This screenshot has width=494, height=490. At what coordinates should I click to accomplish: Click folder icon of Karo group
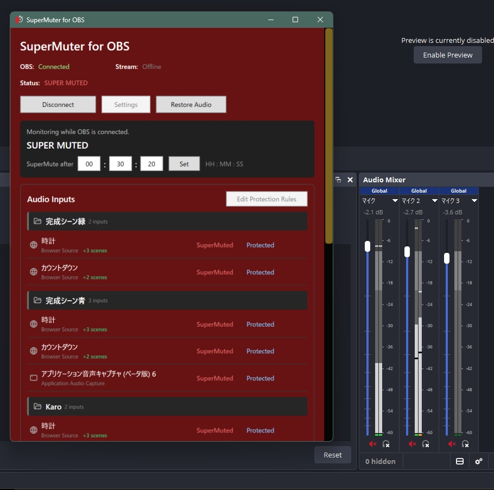click(x=37, y=406)
